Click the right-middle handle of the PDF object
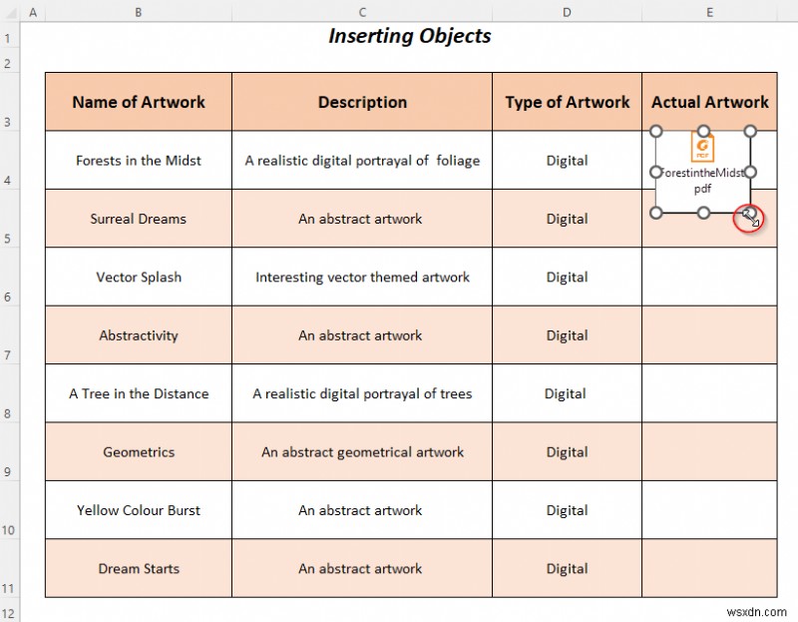Viewport: 798px width, 622px height. tap(750, 172)
